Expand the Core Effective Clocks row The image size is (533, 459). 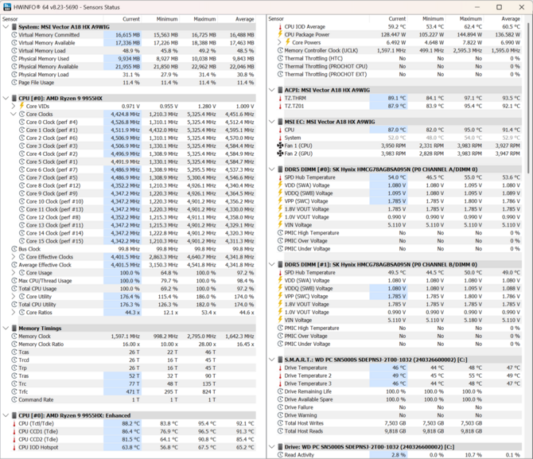click(14, 257)
